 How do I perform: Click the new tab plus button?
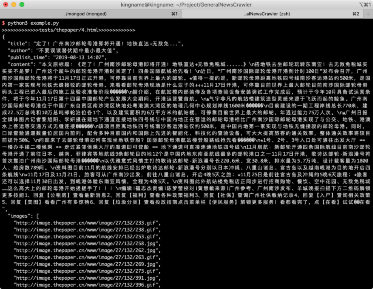point(367,13)
